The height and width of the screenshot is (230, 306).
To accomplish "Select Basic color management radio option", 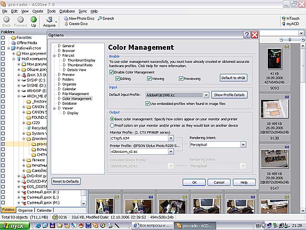I will 112,119.
